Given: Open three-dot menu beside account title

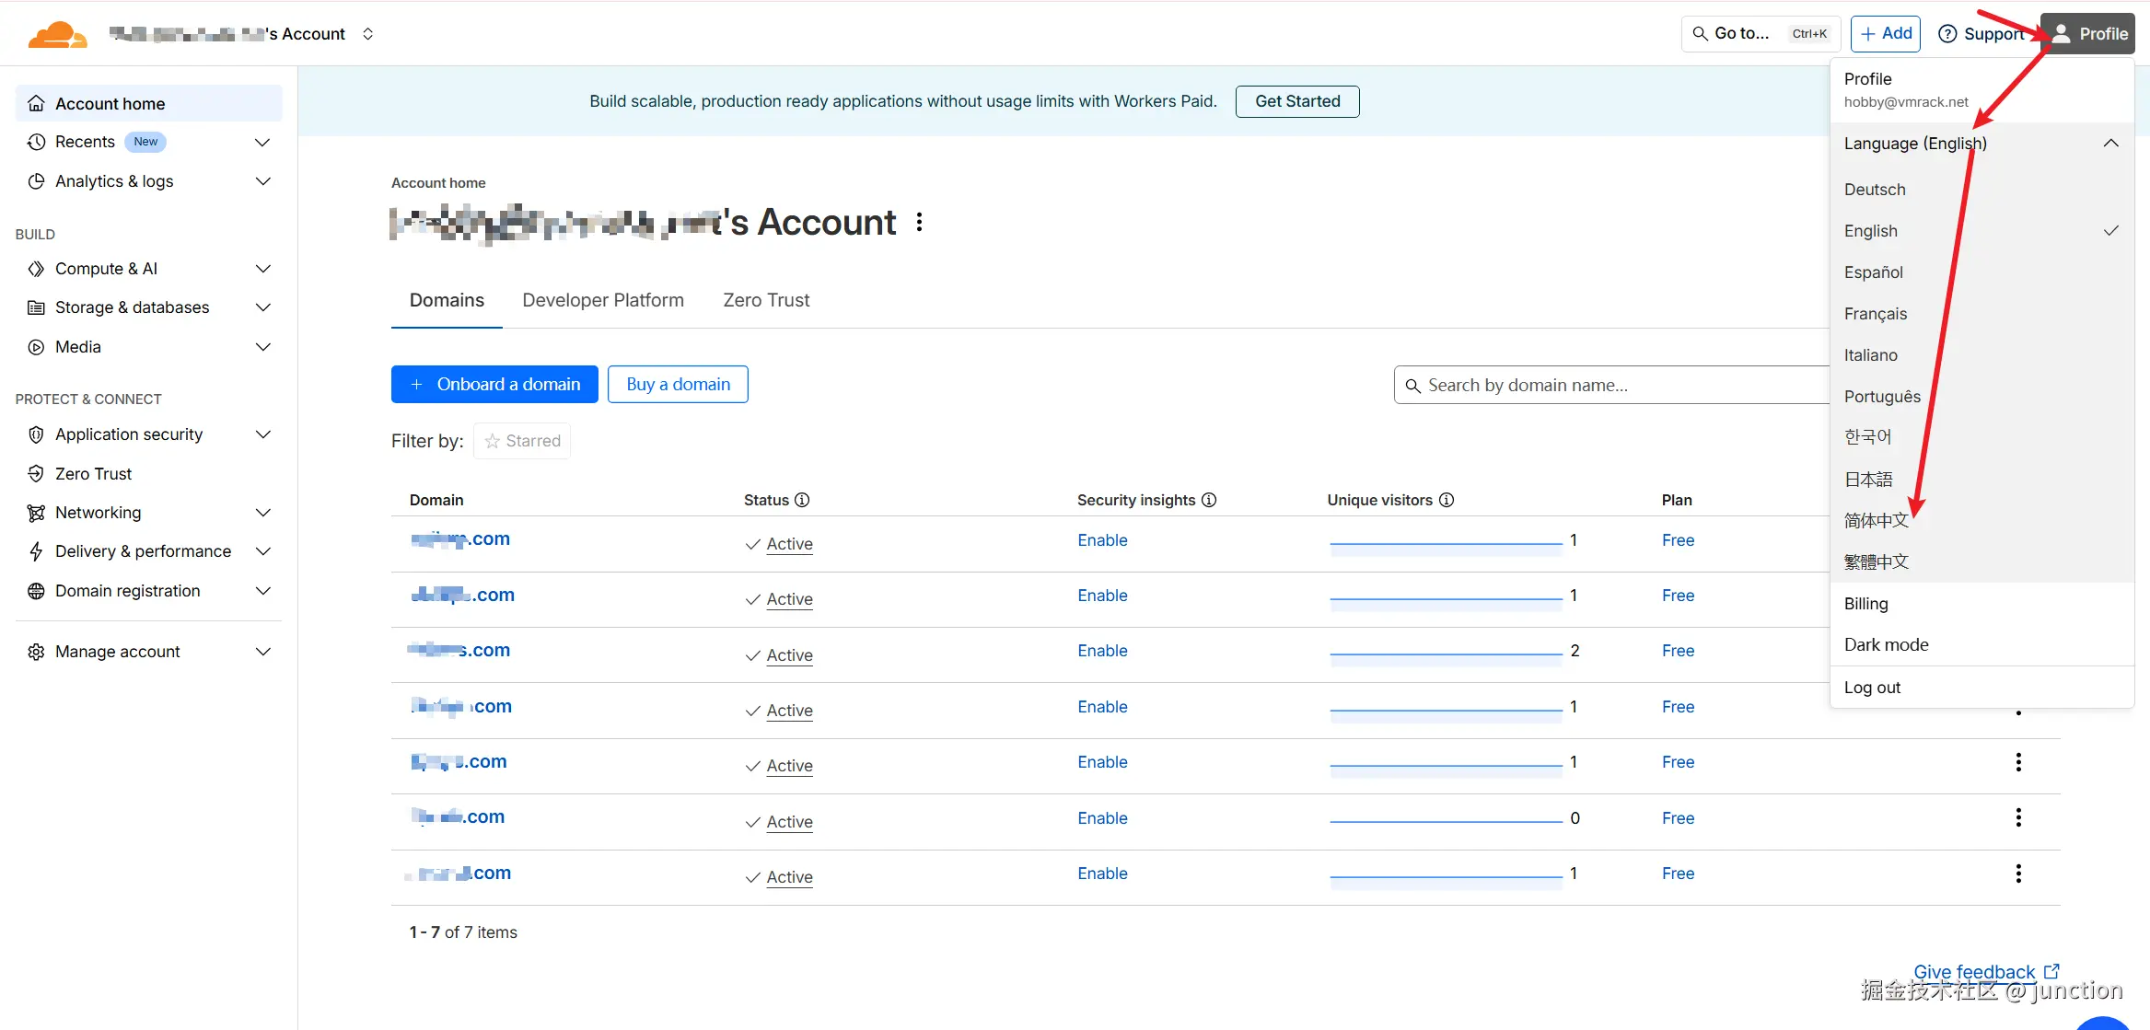Looking at the screenshot, I should point(919,222).
